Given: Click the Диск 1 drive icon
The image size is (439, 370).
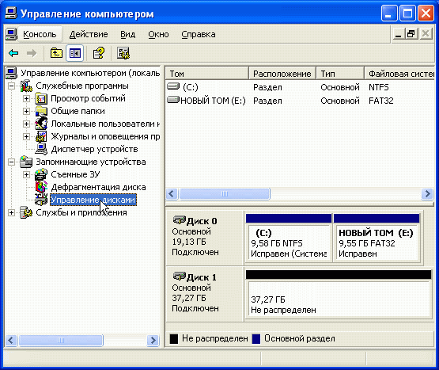Looking at the screenshot, I should pyautogui.click(x=180, y=277).
